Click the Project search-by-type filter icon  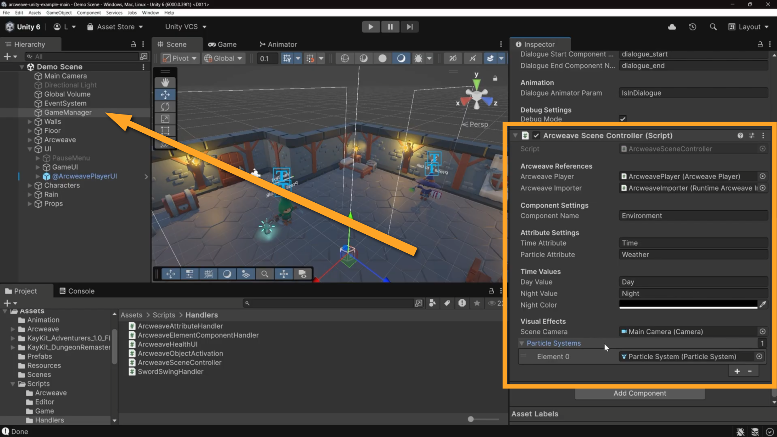pos(433,303)
